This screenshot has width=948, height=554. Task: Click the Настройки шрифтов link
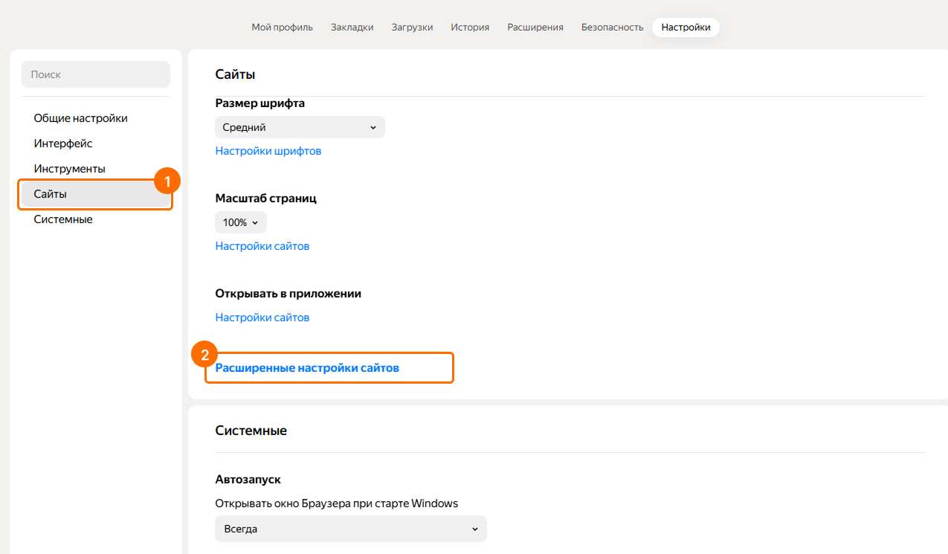(268, 151)
